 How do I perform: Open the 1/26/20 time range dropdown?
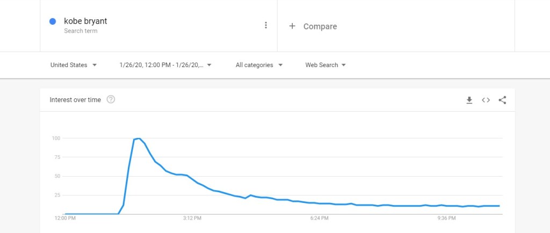coord(165,65)
